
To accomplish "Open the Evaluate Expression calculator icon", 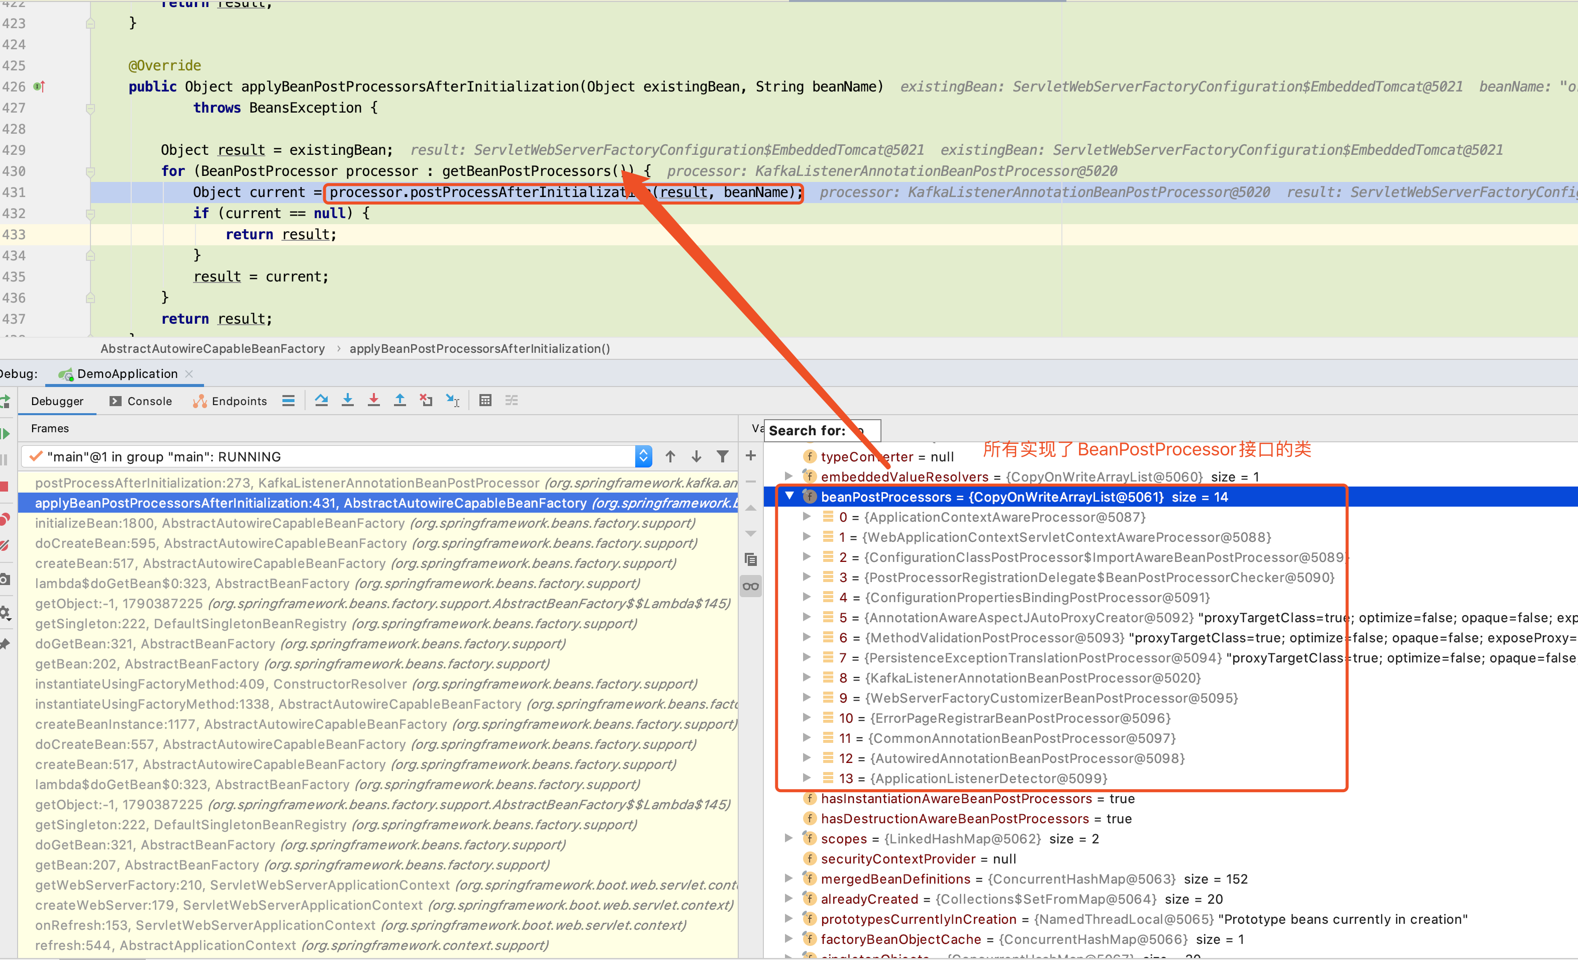I will point(485,400).
